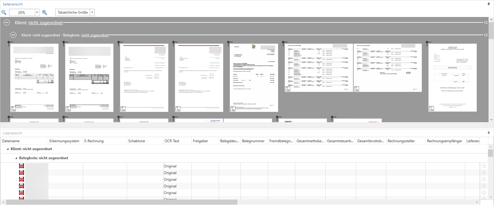Collapse 'Belegkreis: nicht zugeordnet' tree node in list
The image size is (494, 205).
click(16, 158)
